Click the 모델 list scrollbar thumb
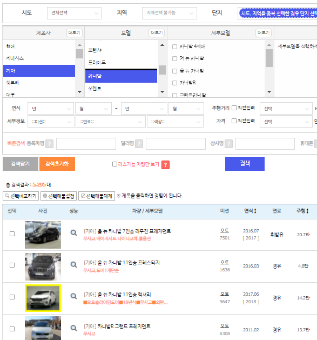The image size is (317, 340). 162,70
